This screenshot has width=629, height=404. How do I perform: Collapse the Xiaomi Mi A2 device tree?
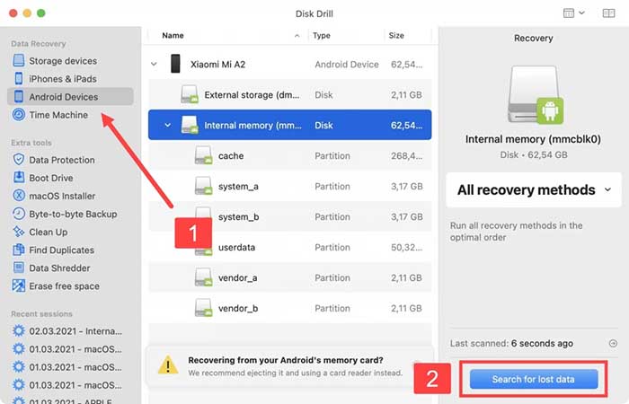pyautogui.click(x=154, y=64)
